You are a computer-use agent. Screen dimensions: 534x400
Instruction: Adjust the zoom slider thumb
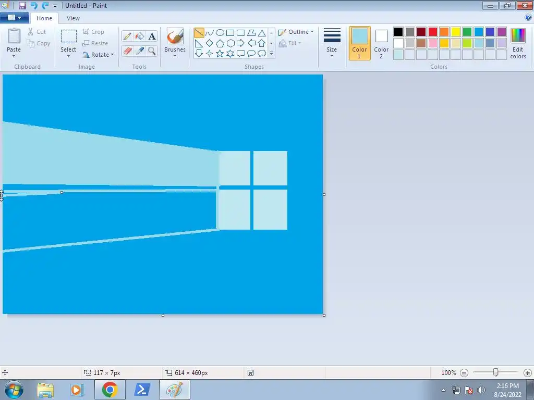496,373
